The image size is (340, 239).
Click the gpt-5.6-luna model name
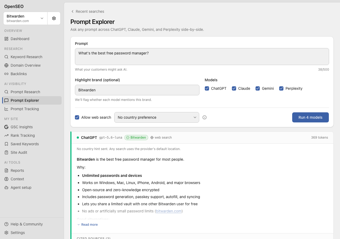111,138
